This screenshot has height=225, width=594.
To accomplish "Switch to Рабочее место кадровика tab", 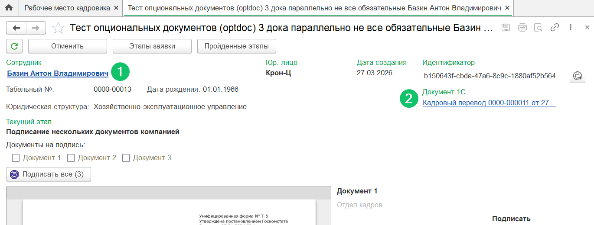I will coord(68,8).
